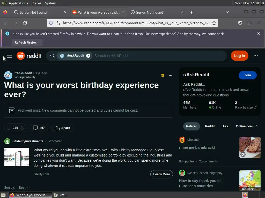Open the 467 comments button
This screenshot has height=198, width=265.
tap(39, 128)
